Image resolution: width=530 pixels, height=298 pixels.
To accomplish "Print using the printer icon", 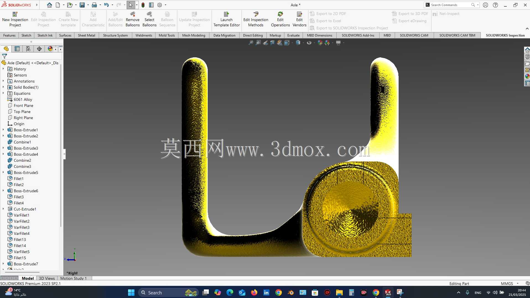I will (x=94, y=5).
